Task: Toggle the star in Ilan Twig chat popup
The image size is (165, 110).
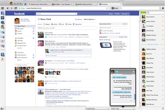Action: pyautogui.click(x=133, y=72)
